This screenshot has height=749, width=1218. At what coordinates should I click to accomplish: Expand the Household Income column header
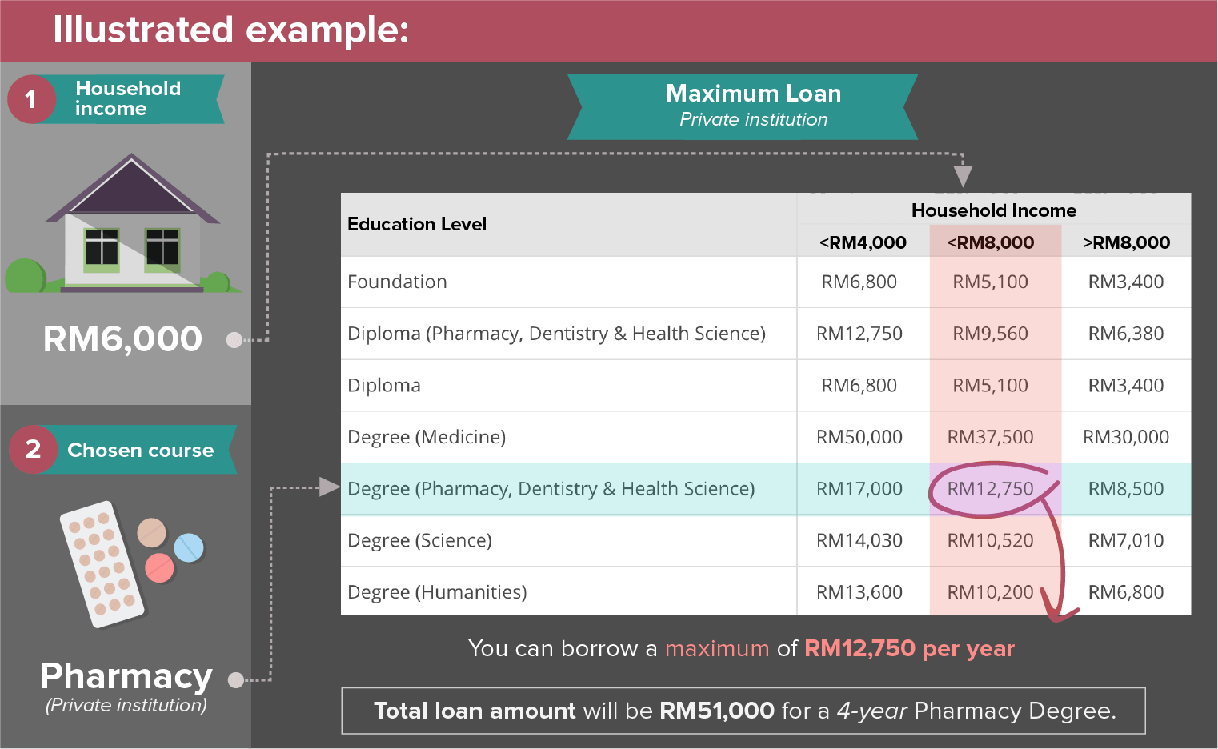click(x=994, y=210)
